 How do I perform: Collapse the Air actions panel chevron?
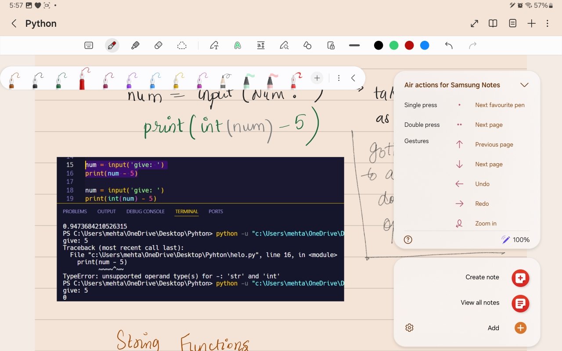(524, 85)
